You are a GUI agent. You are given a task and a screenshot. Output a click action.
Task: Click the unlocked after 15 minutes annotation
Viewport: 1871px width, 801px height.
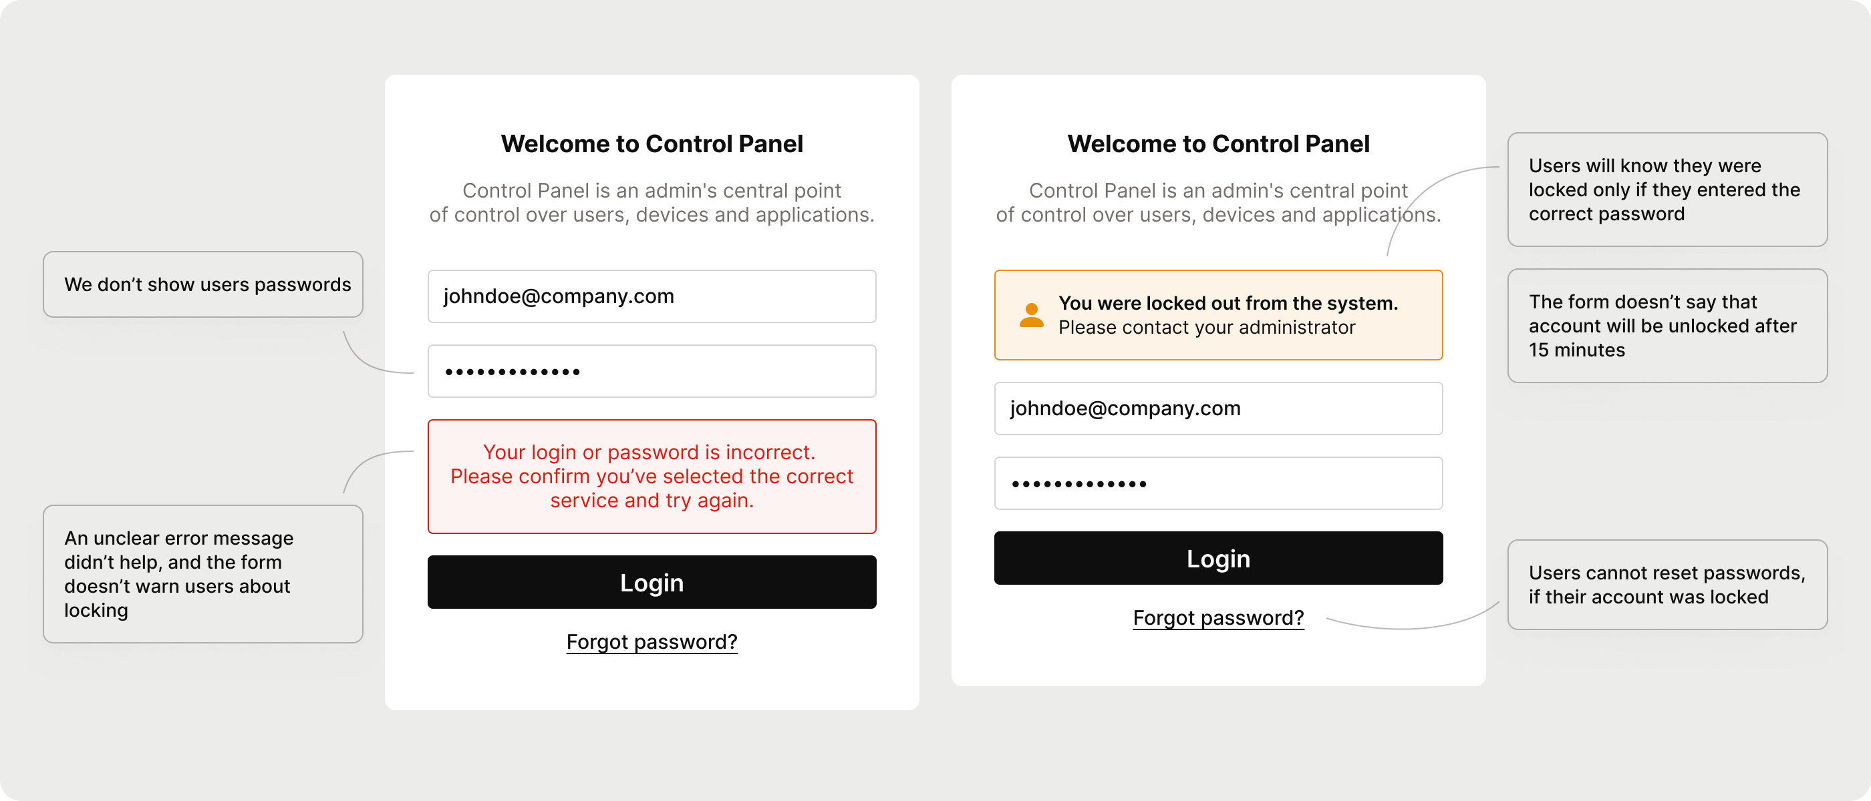tap(1667, 326)
